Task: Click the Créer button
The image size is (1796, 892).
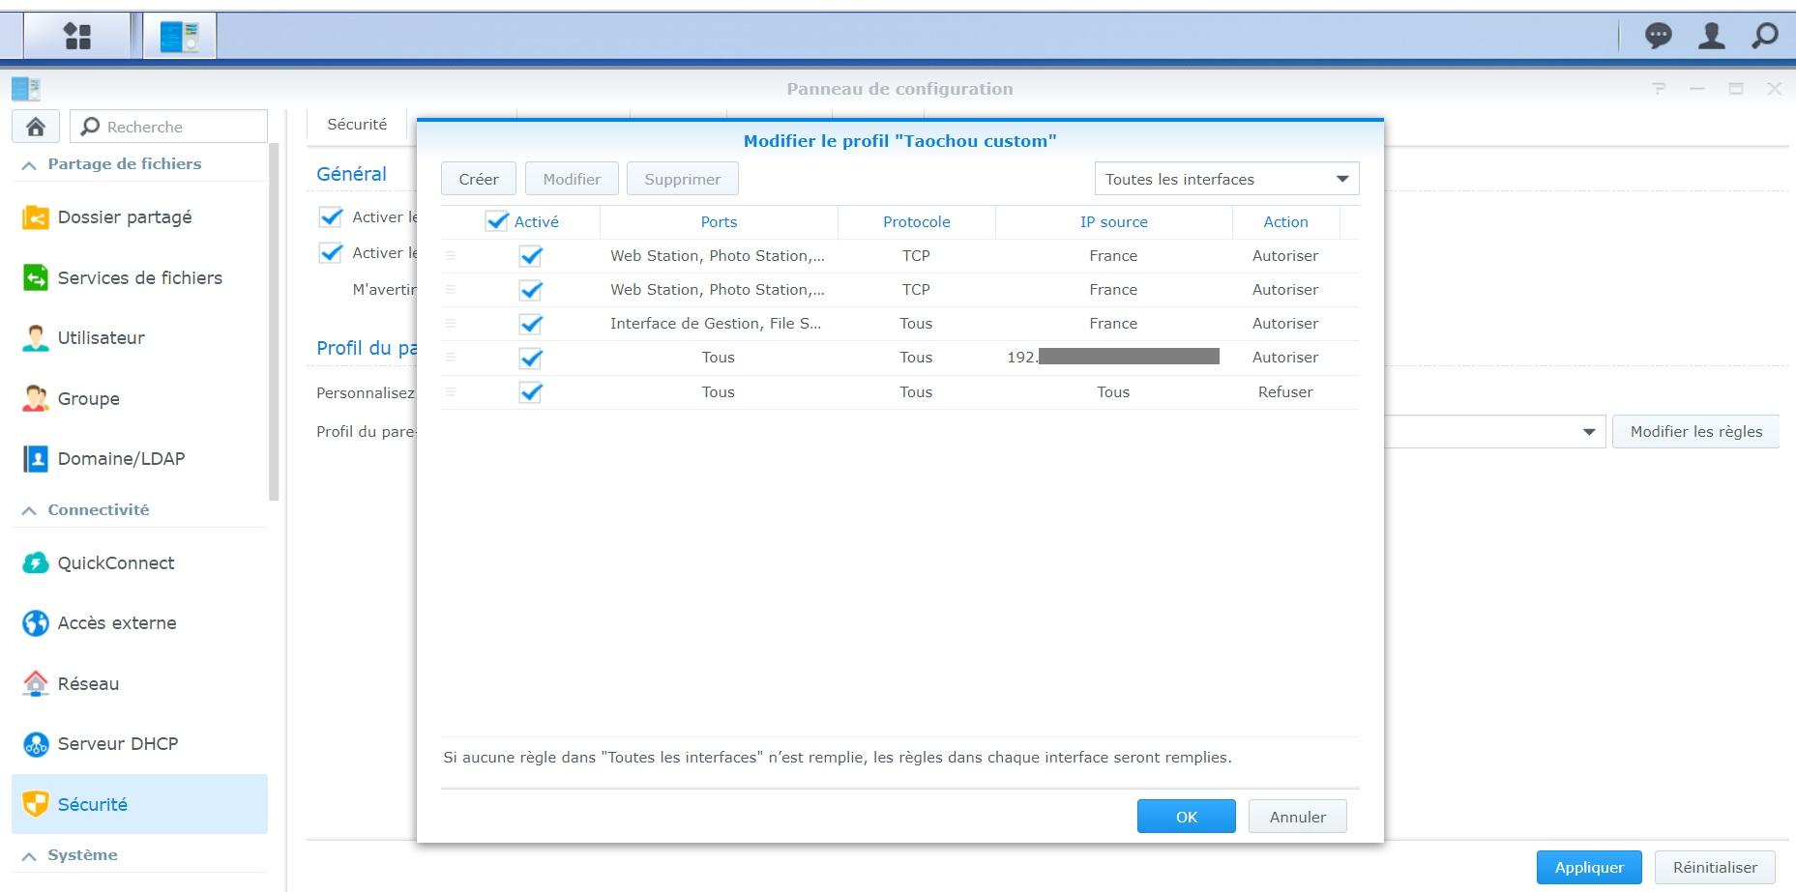Action: [478, 179]
